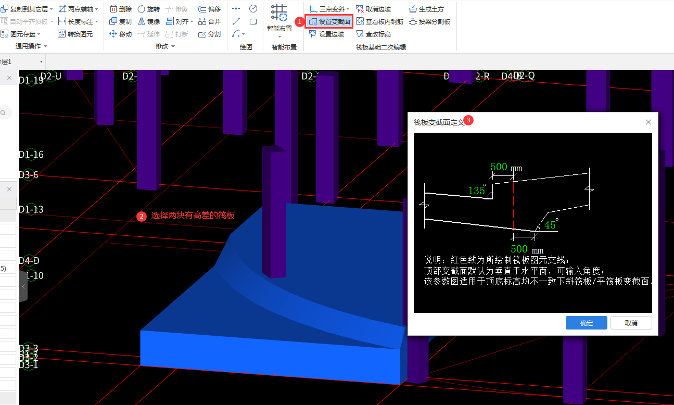The image size is (674, 405).
Task: Close the upper left side panel
Action: (x=9, y=78)
